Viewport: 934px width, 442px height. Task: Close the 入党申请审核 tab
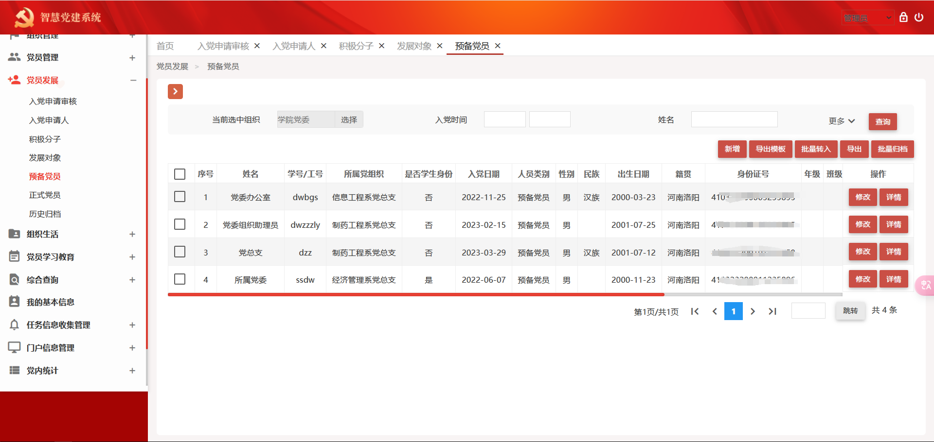point(257,46)
